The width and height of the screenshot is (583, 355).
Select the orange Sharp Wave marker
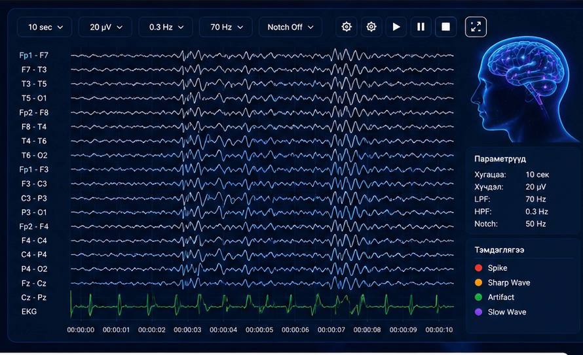pyautogui.click(x=479, y=282)
